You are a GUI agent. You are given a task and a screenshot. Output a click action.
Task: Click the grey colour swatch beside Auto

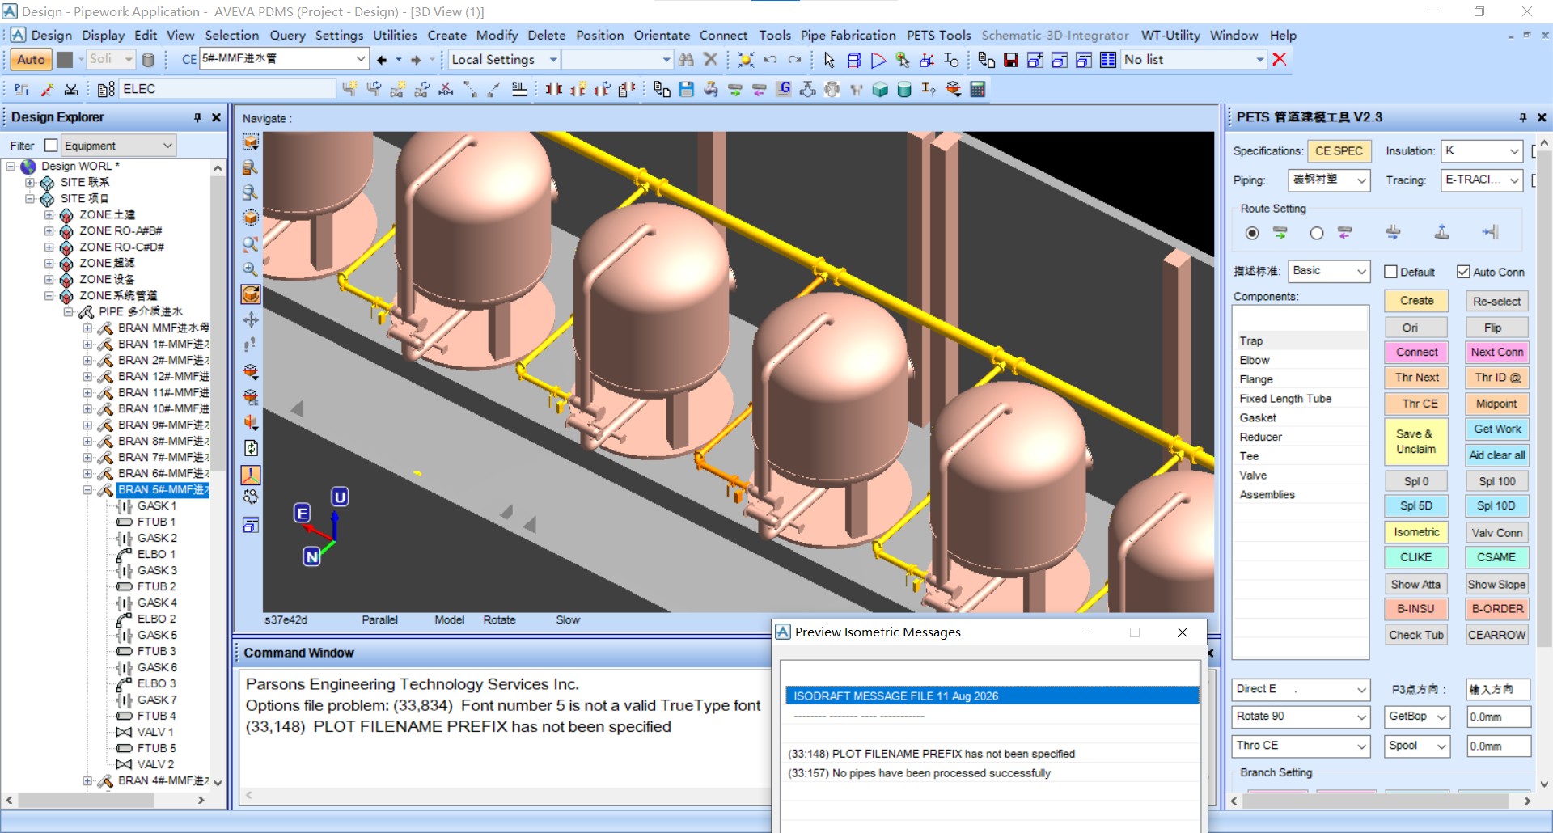(x=65, y=60)
